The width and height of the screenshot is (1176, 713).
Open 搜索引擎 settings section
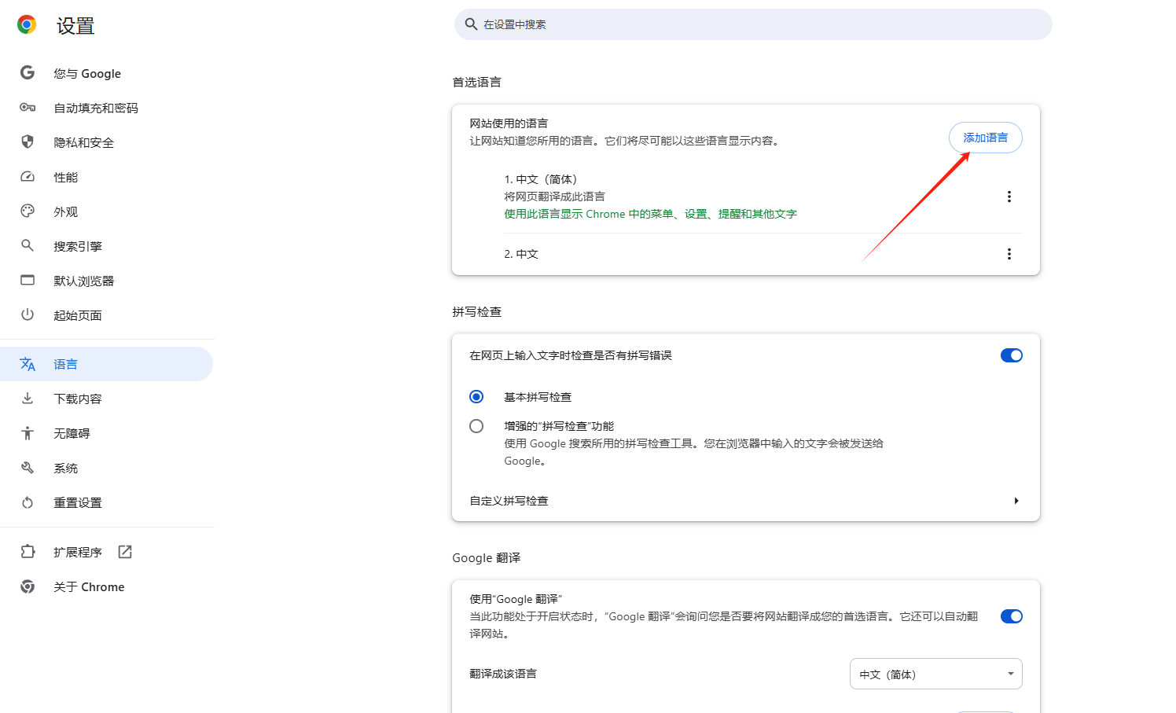[106, 246]
